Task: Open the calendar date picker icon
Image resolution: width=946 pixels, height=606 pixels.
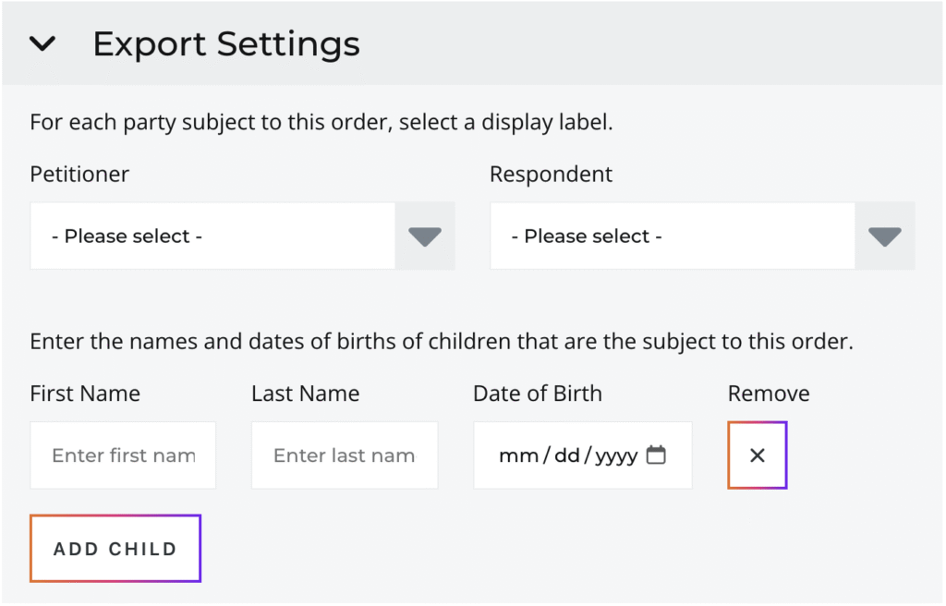Action: pyautogui.click(x=656, y=455)
